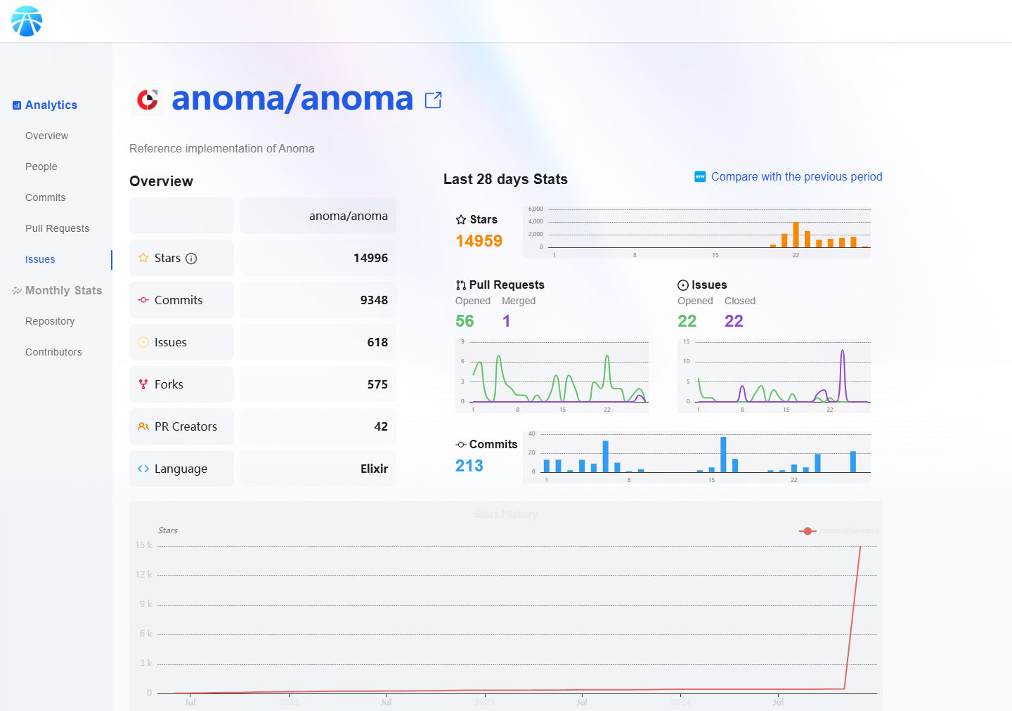This screenshot has width=1012, height=711.
Task: Click the Overview section heading above the table
Action: click(161, 181)
